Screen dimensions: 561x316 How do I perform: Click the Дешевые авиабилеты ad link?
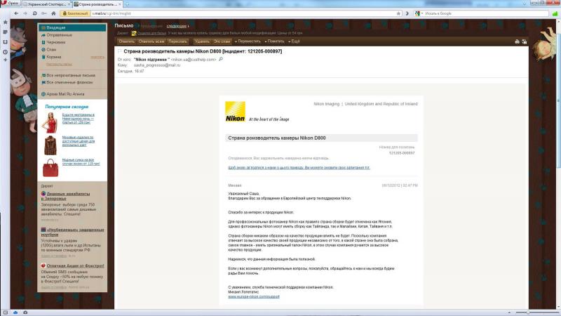point(65,196)
